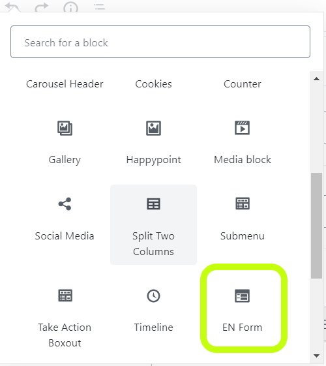The width and height of the screenshot is (326, 366).
Task: Click the Carousel Header block label
Action: coord(65,84)
